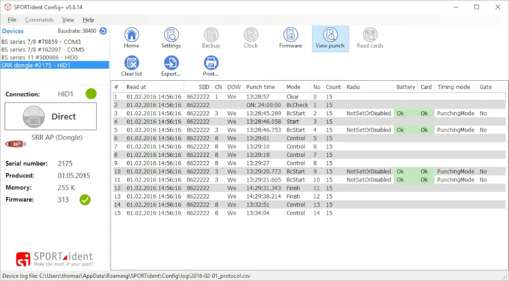
Task: Sort the list by Punch time column
Action: (x=260, y=87)
